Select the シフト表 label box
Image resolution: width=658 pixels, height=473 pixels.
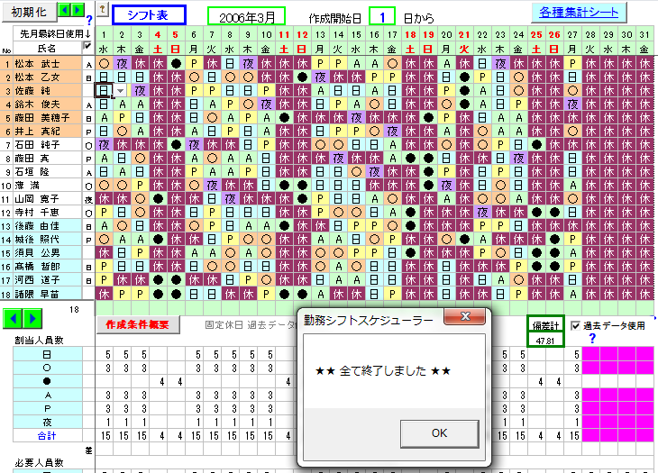coord(149,14)
